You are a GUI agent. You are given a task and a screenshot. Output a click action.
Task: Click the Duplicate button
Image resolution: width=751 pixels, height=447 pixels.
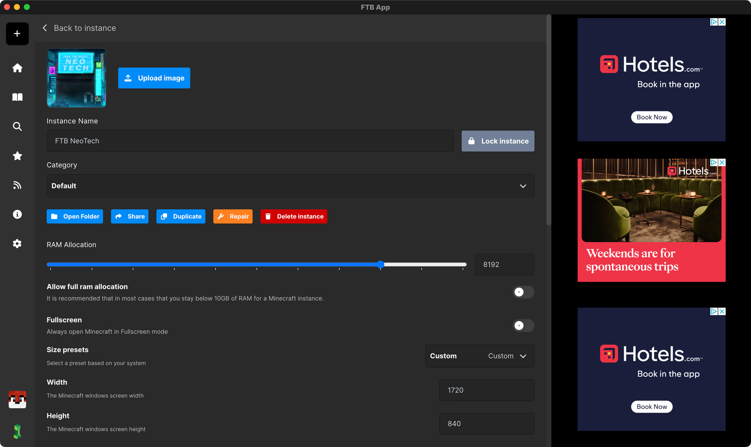(181, 216)
